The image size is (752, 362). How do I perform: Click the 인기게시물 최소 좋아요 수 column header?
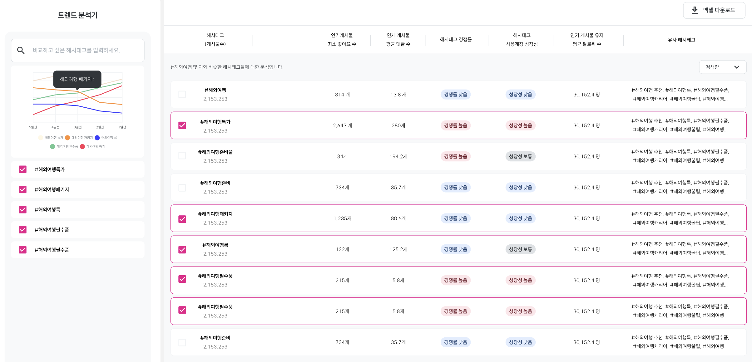tap(342, 40)
